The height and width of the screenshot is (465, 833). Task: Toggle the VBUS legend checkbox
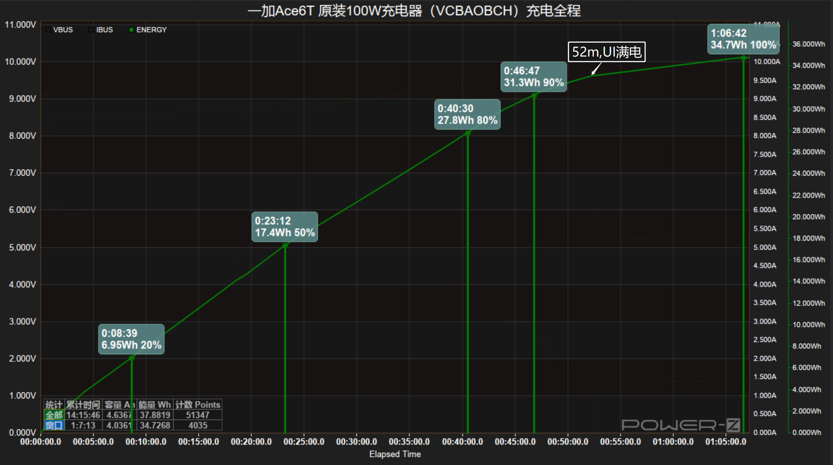48,30
